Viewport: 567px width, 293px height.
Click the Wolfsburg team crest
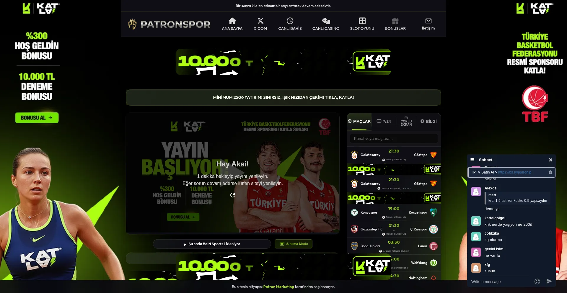(433, 263)
